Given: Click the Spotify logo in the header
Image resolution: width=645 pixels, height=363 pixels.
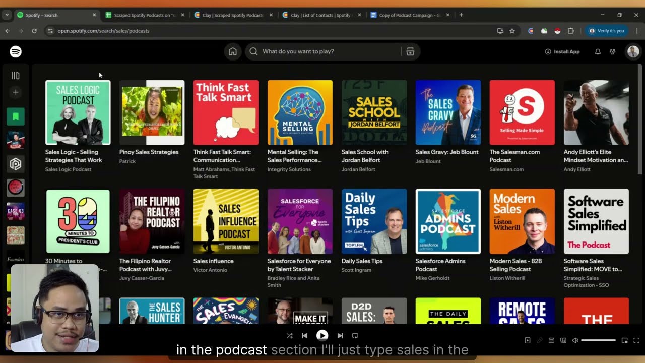Looking at the screenshot, I should click(x=16, y=51).
